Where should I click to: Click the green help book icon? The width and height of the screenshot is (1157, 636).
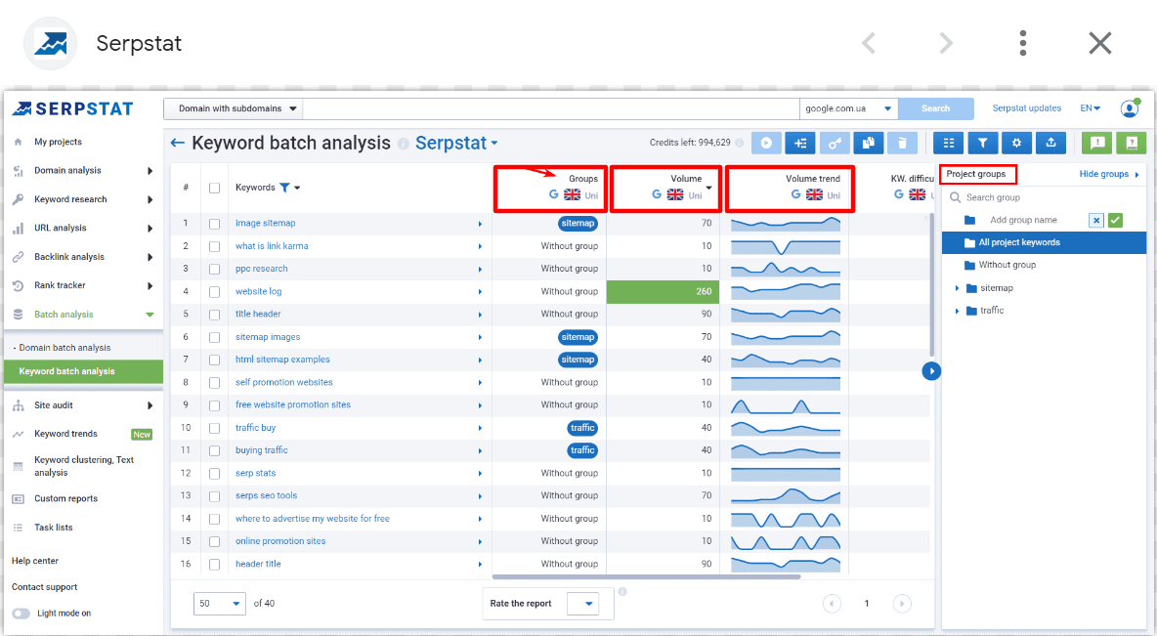click(1132, 144)
